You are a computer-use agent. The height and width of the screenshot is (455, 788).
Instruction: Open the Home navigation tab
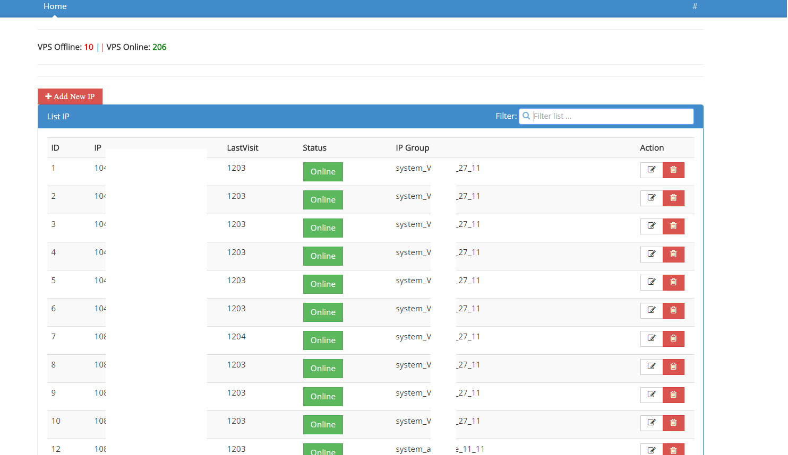coord(55,6)
